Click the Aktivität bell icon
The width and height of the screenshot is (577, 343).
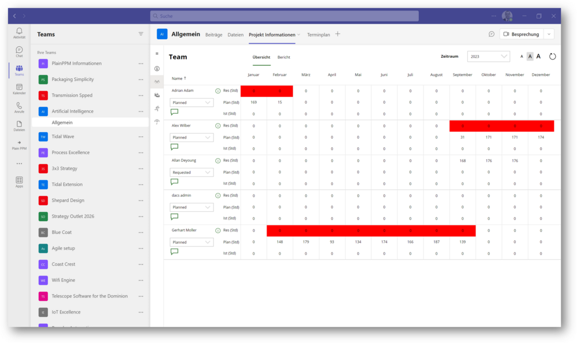pos(19,32)
